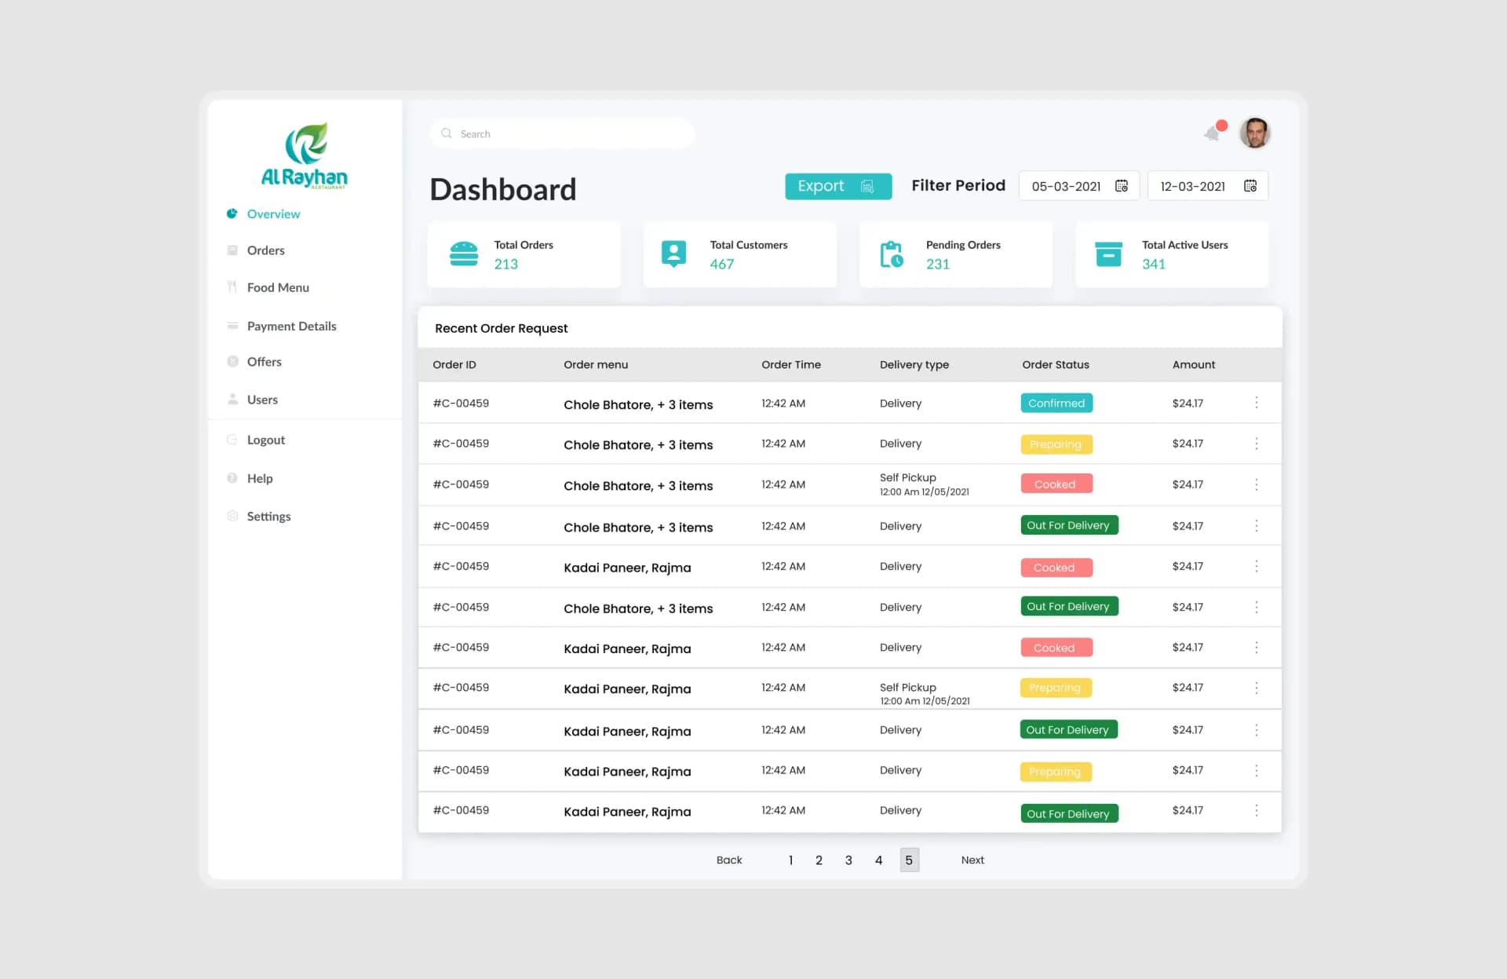This screenshot has width=1507, height=979.
Task: Open Food Menu in sidebar
Action: point(277,287)
